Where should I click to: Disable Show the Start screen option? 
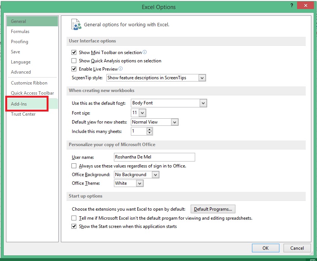click(x=74, y=226)
